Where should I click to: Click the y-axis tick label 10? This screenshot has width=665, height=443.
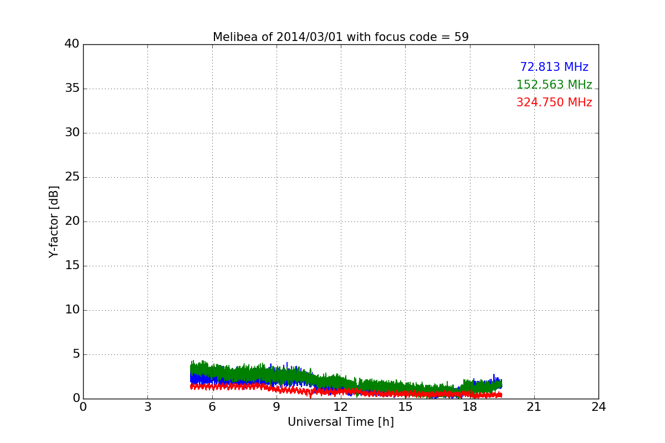tap(72, 310)
